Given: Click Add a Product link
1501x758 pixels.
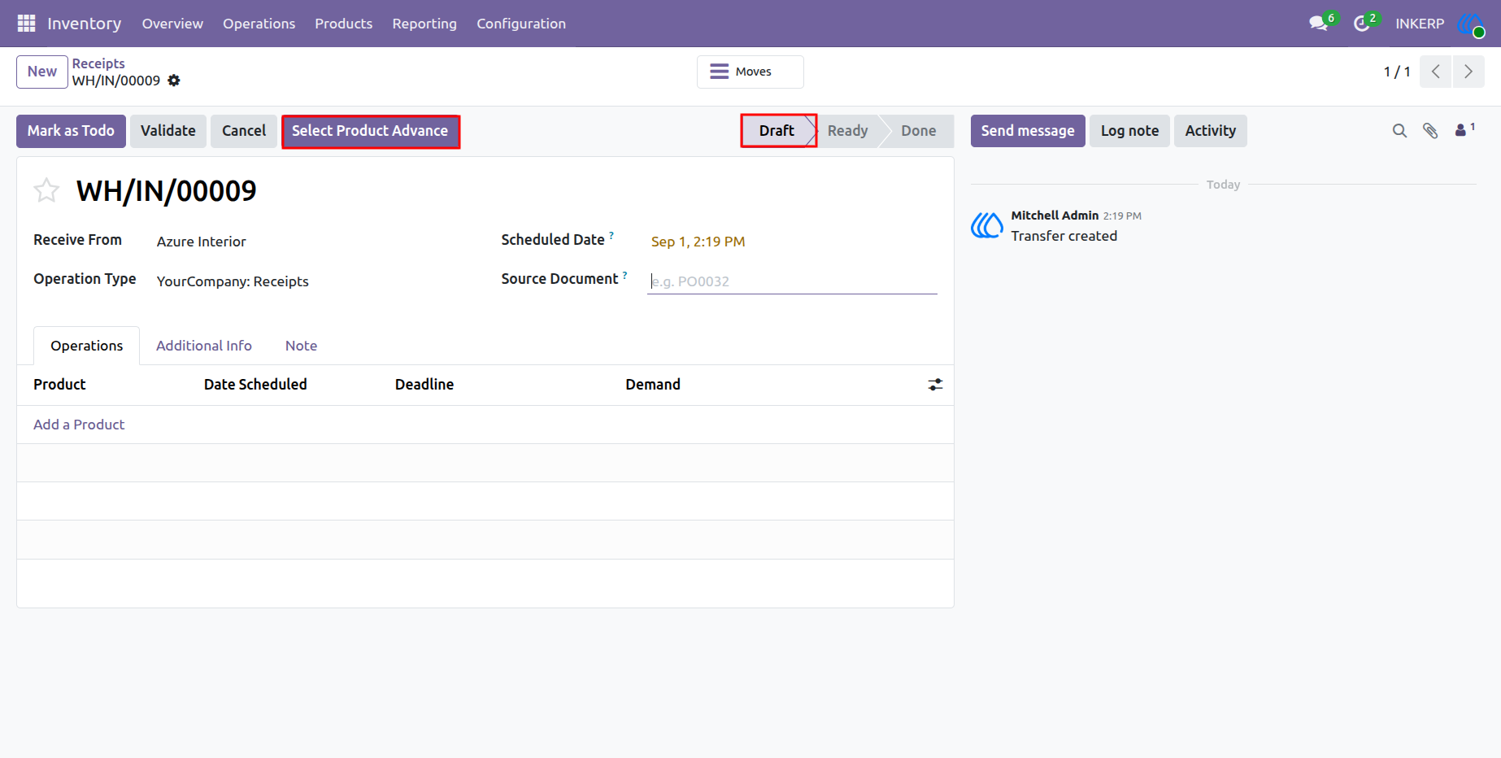Looking at the screenshot, I should [79, 425].
